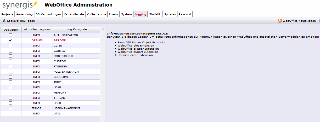Tick the CONFIG debug checkbox
Viewport: 320px width, 122px height.
click(10, 51)
